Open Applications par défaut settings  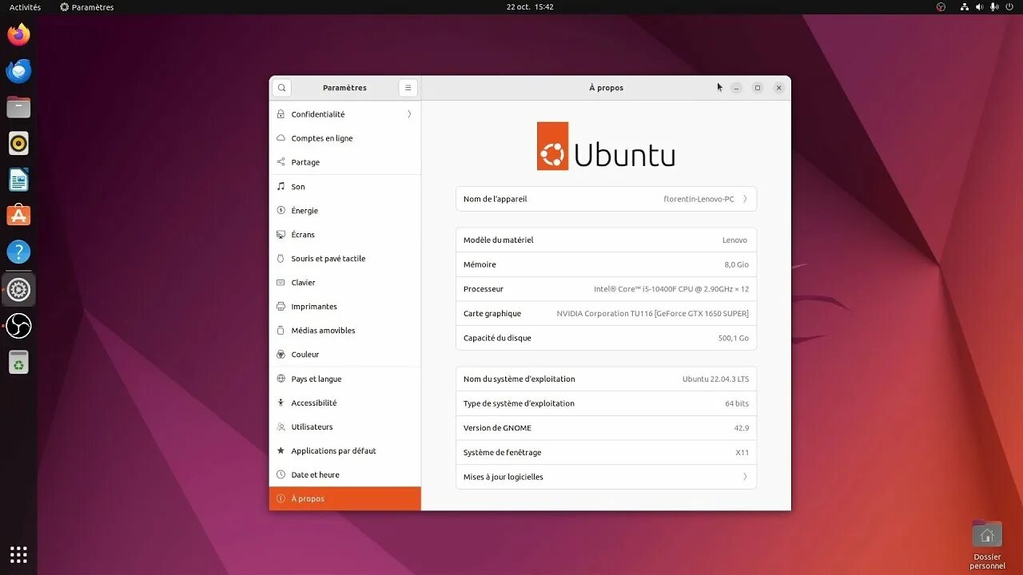pos(345,451)
